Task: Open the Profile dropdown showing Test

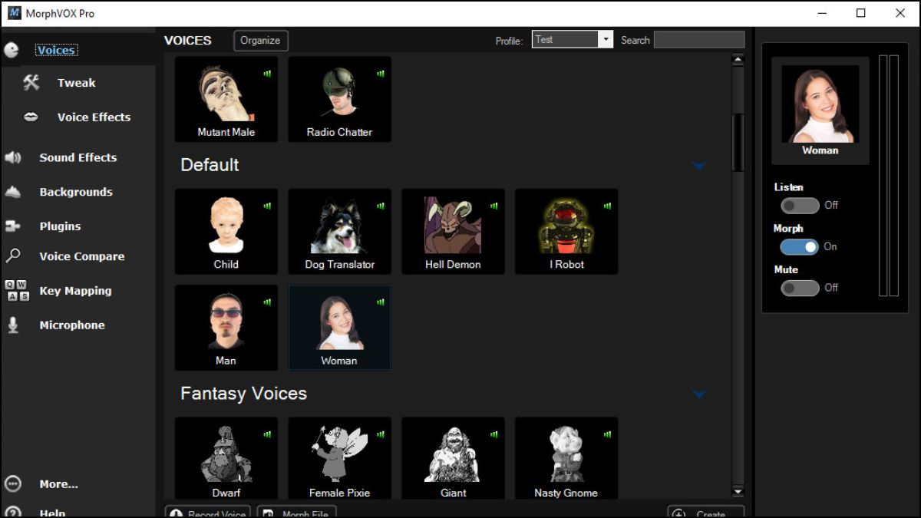Action: coord(573,40)
